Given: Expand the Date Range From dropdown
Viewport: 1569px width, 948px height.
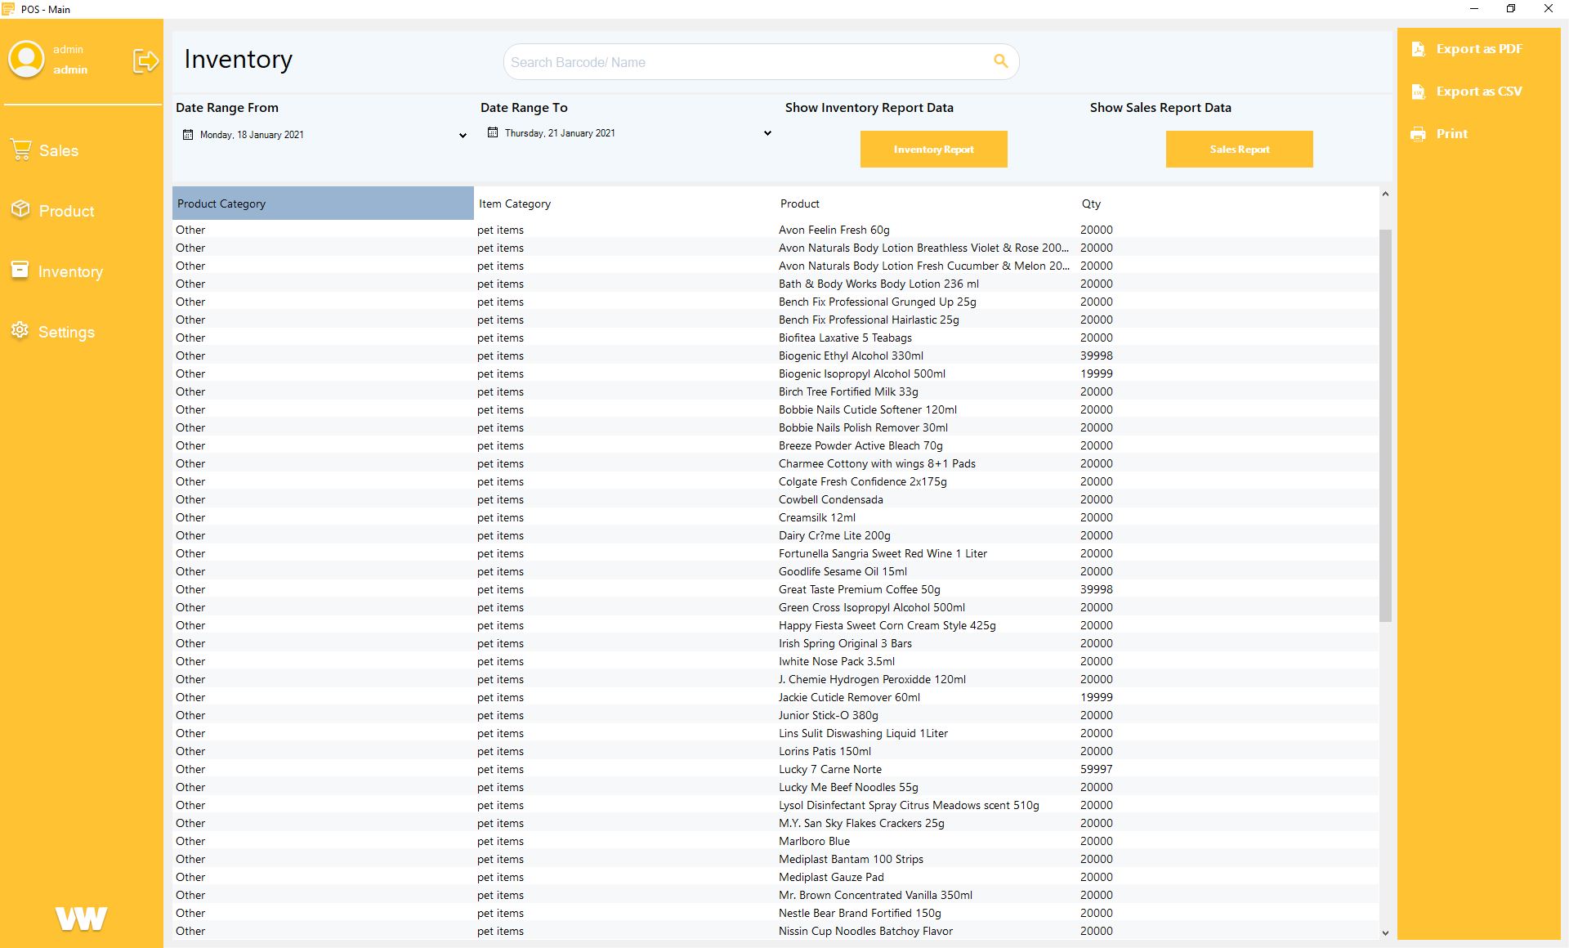Looking at the screenshot, I should tap(463, 136).
